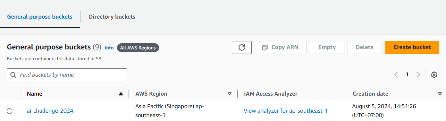Sort AWS Region column arrow
Image resolution: width=446 pixels, height=121 pixels.
pyautogui.click(x=230, y=94)
